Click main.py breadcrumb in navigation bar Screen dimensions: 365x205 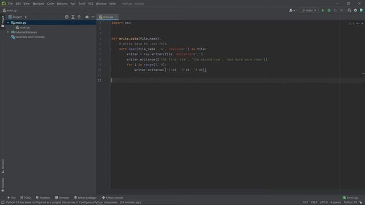coord(10,10)
